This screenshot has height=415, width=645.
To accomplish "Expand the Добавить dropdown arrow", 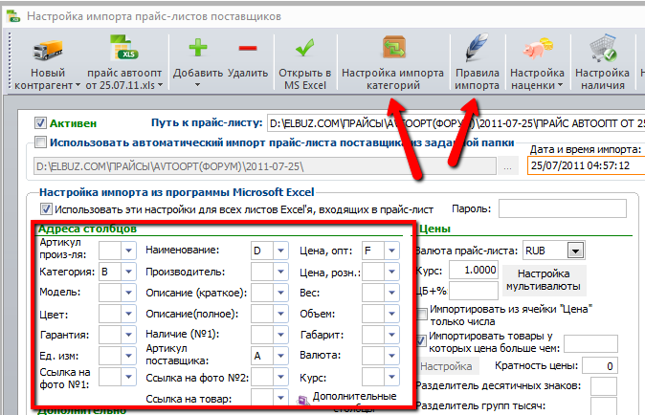I will (x=197, y=85).
